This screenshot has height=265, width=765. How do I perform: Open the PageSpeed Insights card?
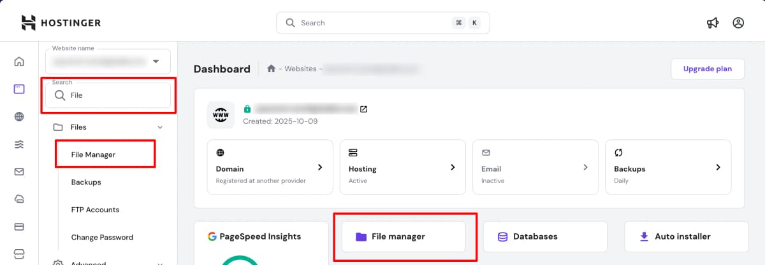point(260,243)
